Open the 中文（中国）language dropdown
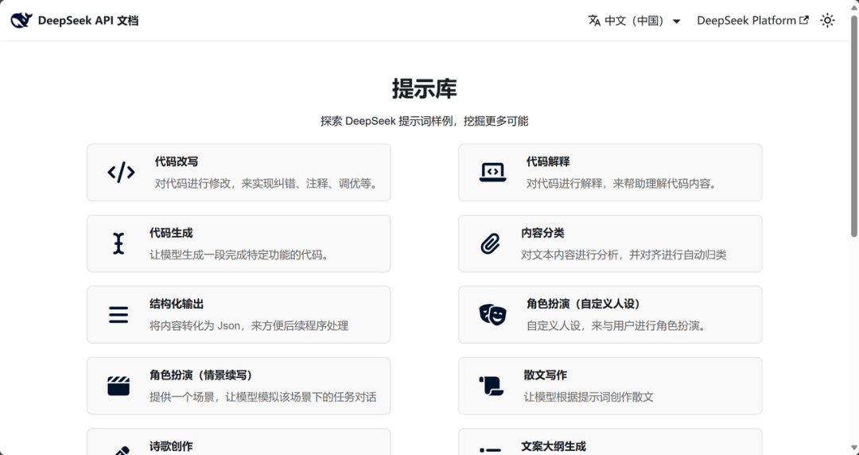Screen dimensions: 859x455 pyautogui.click(x=635, y=21)
